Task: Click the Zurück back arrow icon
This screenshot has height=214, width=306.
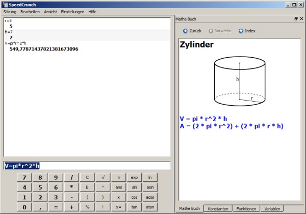Action: pyautogui.click(x=185, y=31)
